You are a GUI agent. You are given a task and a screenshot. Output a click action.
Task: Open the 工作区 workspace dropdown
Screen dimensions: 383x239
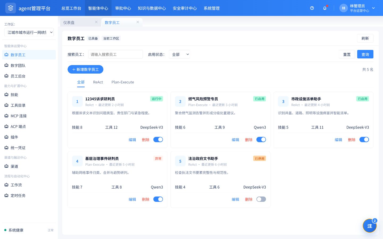(29, 32)
